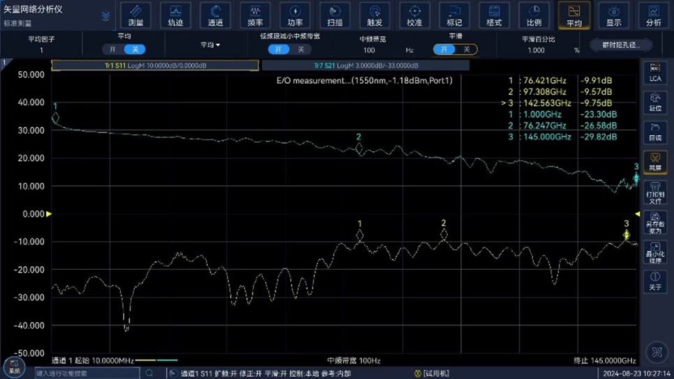Switch to the Tr7 S21 LogM trace tab
This screenshot has width=674, height=379.
[x=365, y=65]
